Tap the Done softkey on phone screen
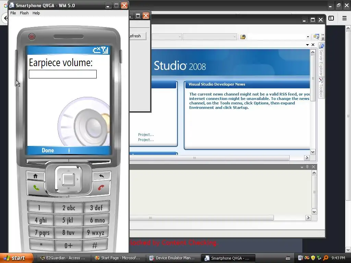 (x=48, y=150)
